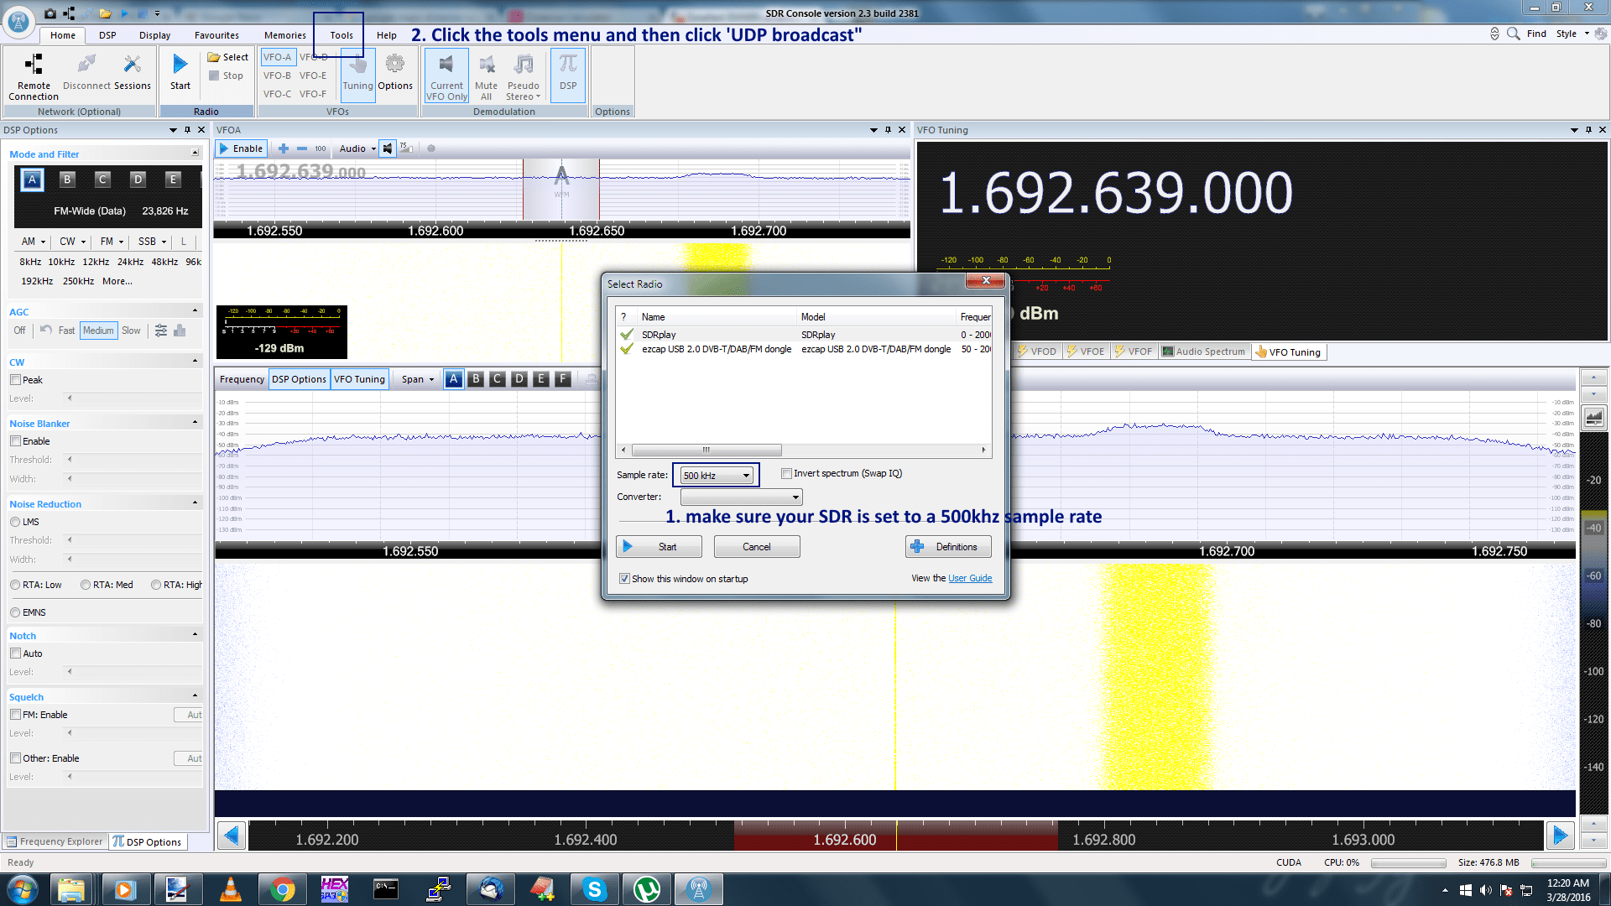This screenshot has width=1611, height=906.
Task: Click the CW Level slider
Action: click(134, 398)
